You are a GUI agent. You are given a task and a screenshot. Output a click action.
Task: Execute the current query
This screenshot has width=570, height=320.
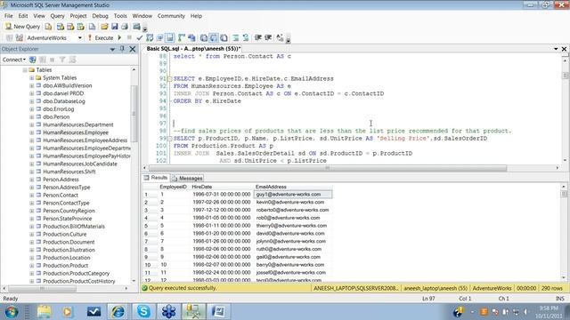[101, 37]
